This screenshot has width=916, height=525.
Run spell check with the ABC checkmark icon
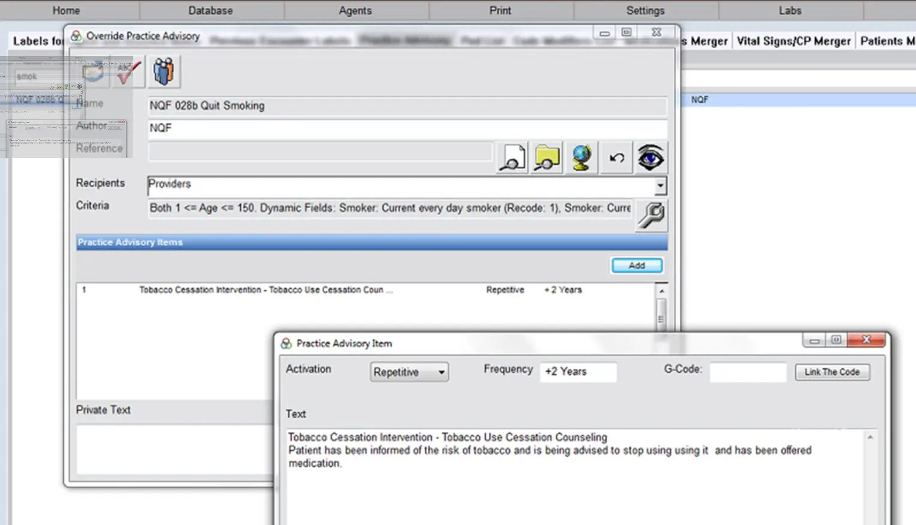(x=127, y=71)
